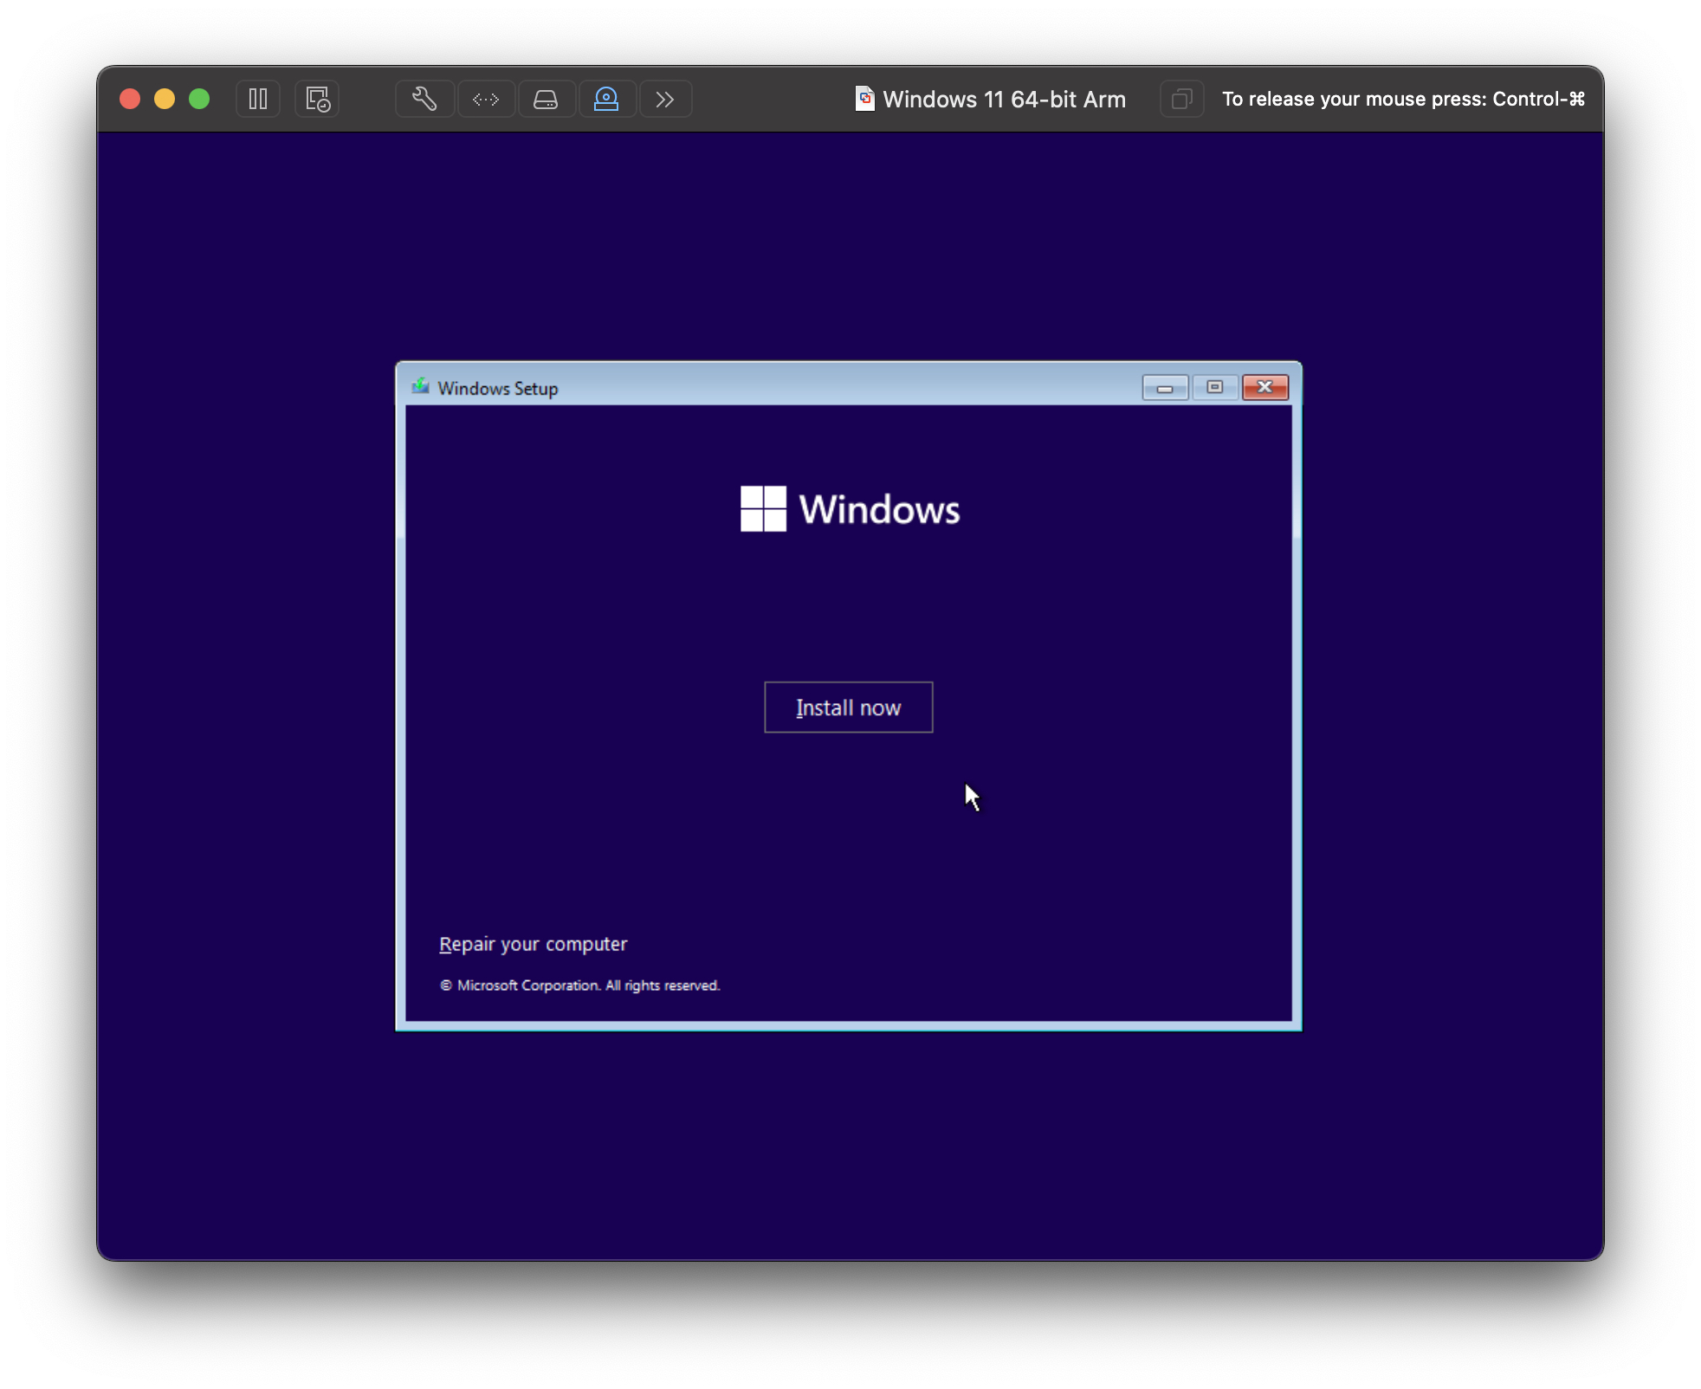The width and height of the screenshot is (1701, 1389).
Task: Click the macOS close traffic light button
Action: [x=132, y=98]
